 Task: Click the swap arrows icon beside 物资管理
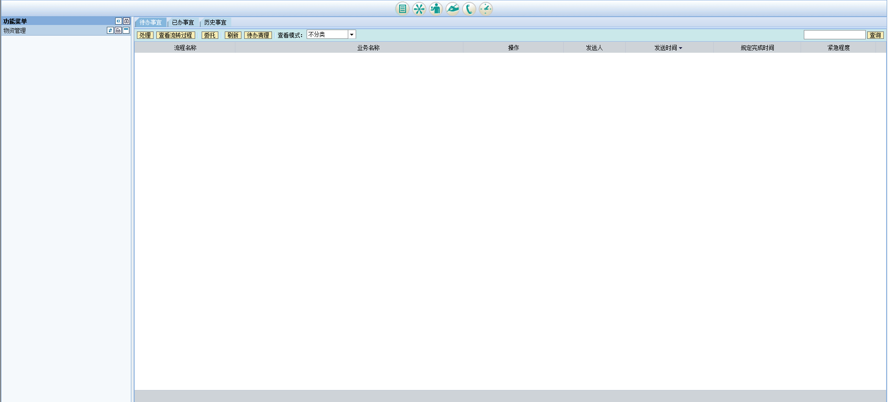tap(110, 31)
